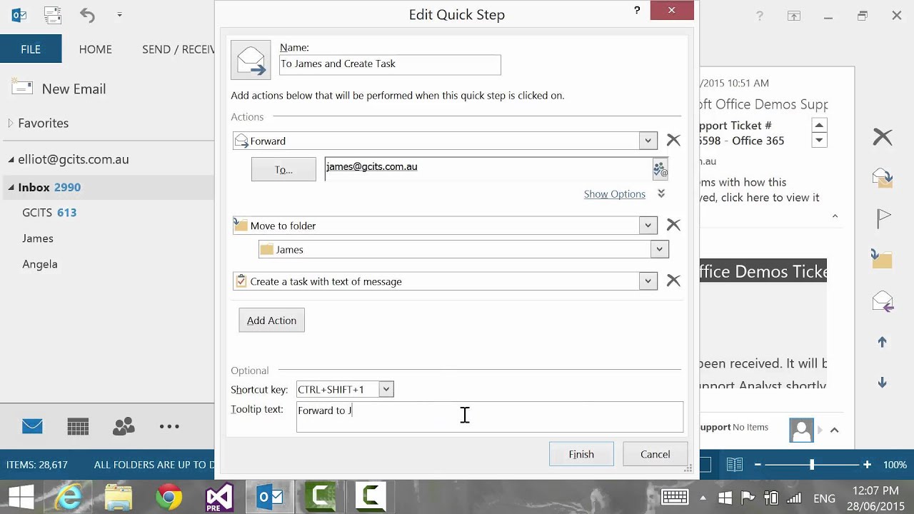Click the Tooltip text field

(490, 417)
